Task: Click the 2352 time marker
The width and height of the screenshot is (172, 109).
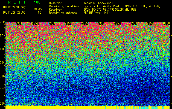Action: coord(35,23)
